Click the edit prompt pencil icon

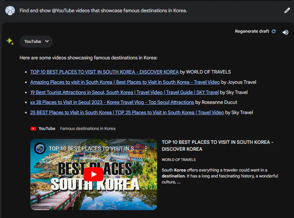tap(287, 11)
